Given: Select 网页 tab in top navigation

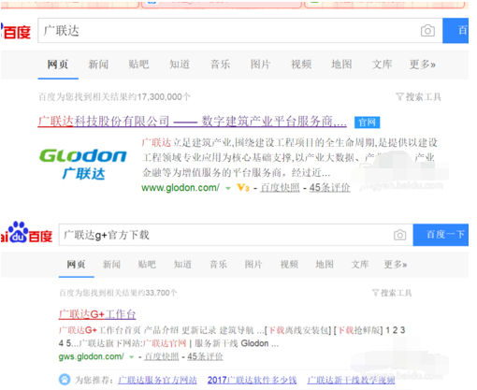Looking at the screenshot, I should click(x=58, y=65).
